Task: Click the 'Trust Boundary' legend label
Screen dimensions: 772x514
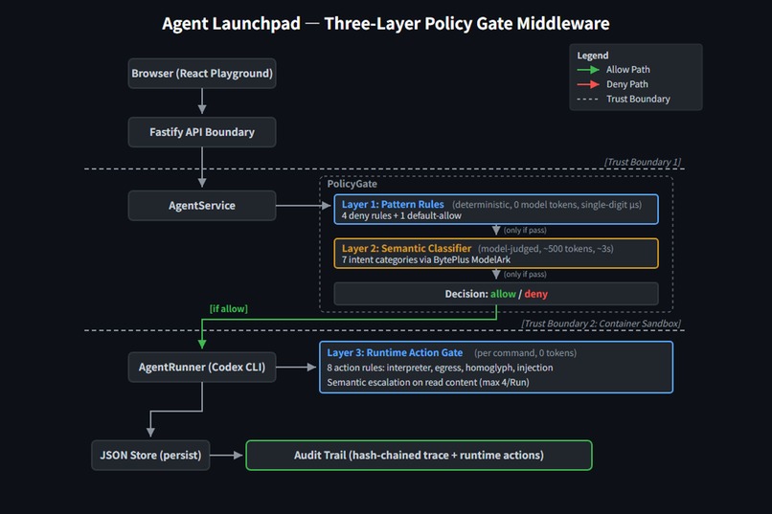Action: (638, 99)
